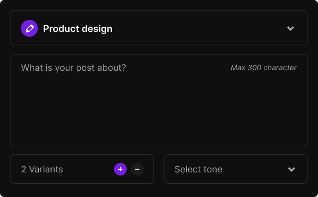Focus the "What is your post about?" field
318x197 pixels.
click(x=159, y=100)
